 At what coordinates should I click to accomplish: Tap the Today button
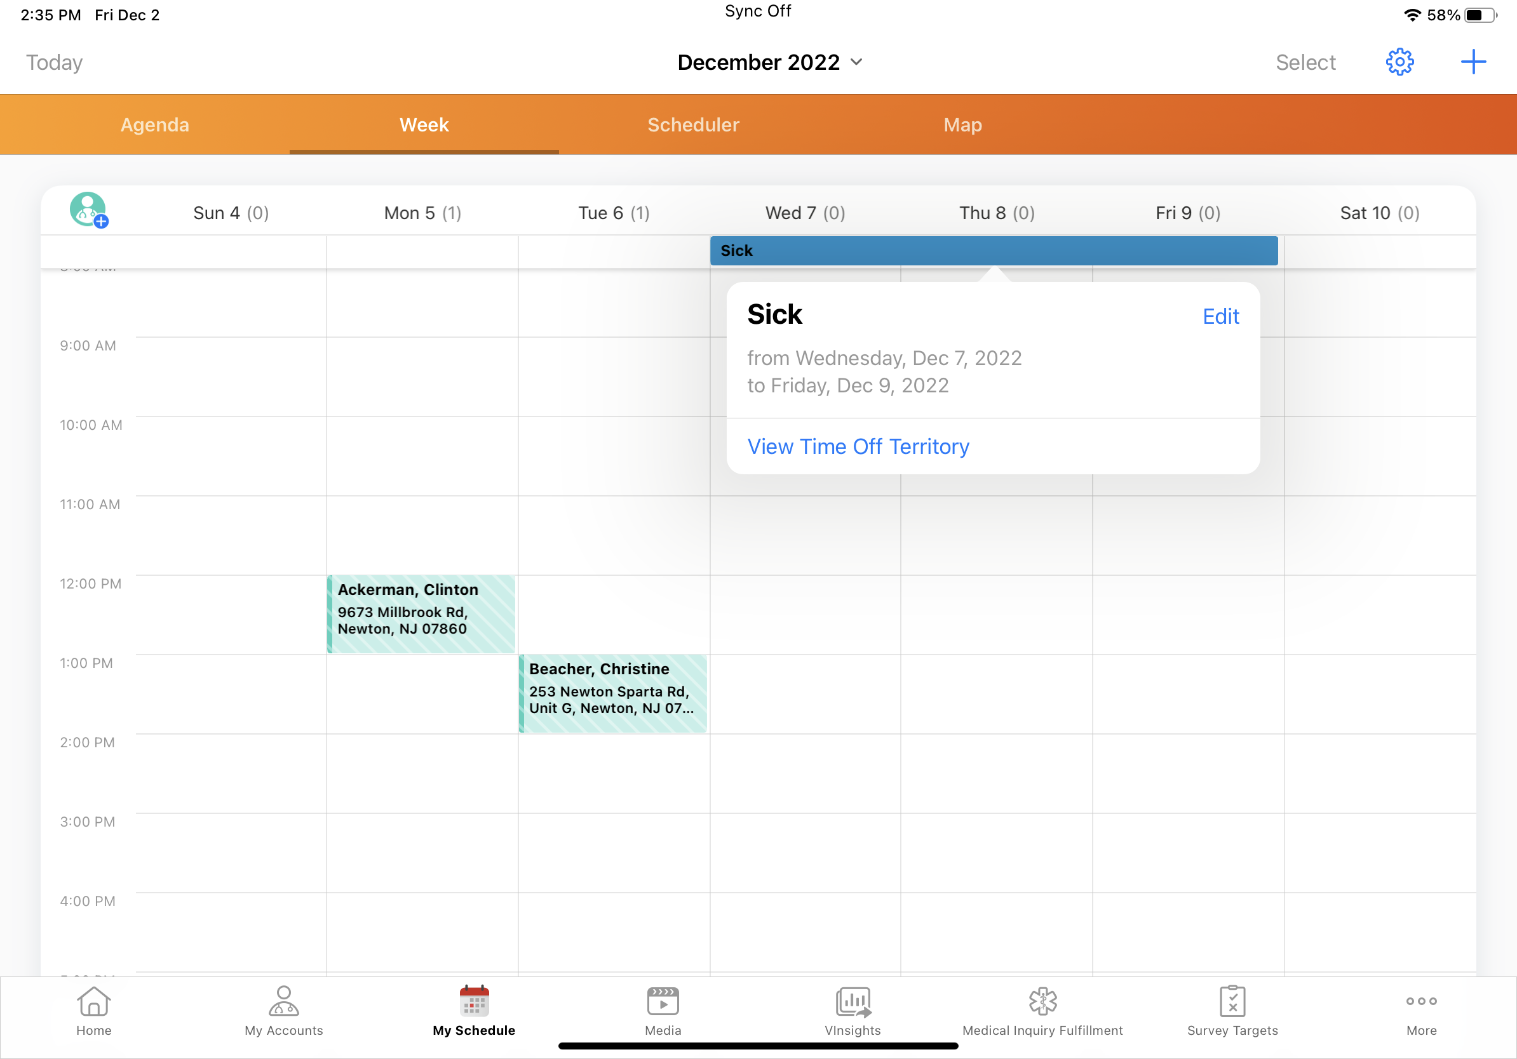[x=54, y=62]
